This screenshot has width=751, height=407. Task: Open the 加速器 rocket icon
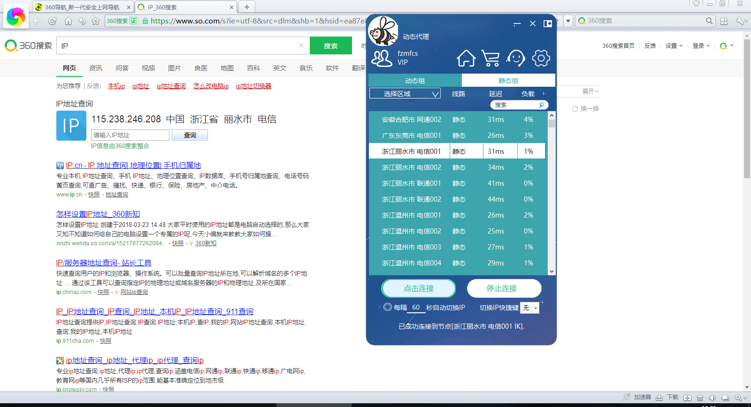[627, 397]
